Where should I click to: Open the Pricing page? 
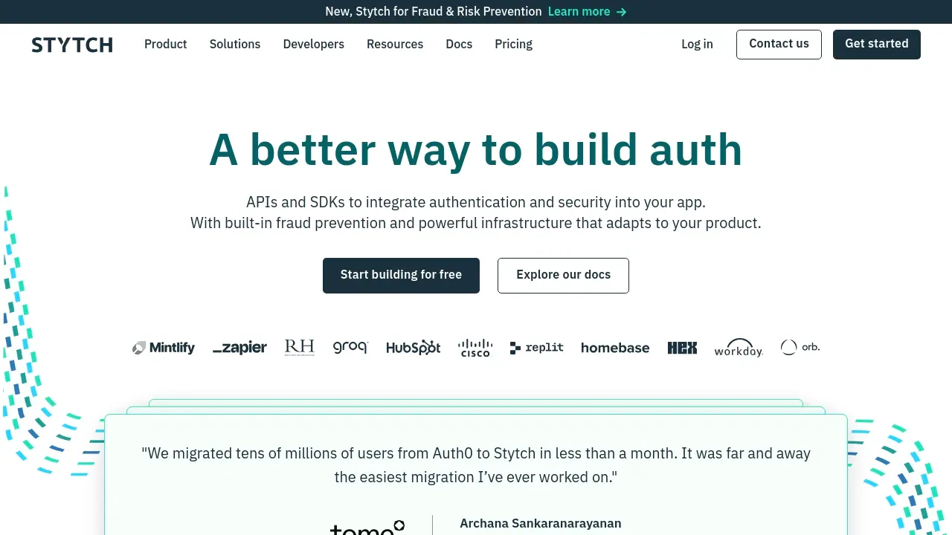coord(514,45)
